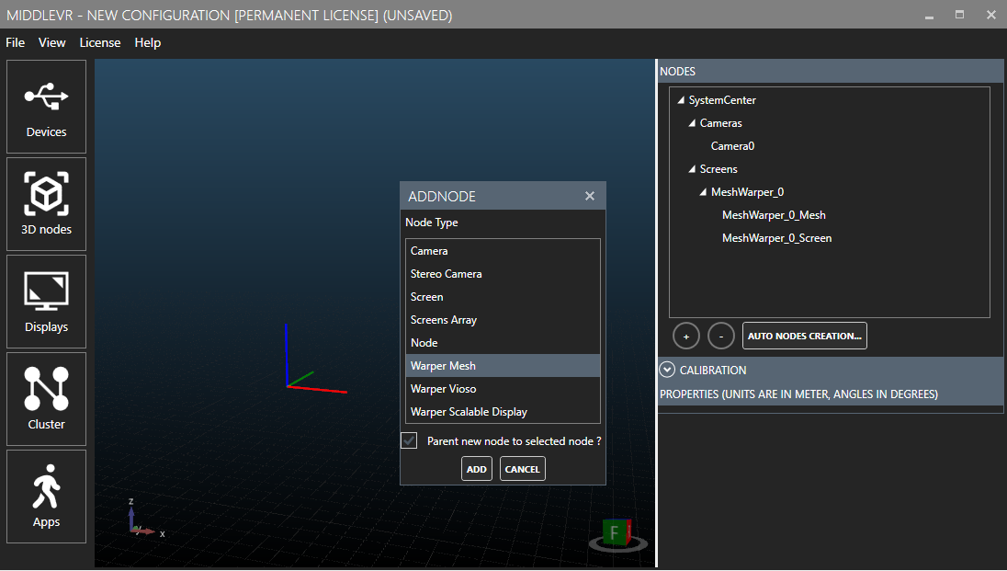
Task: Open the File menu
Action: click(x=16, y=42)
